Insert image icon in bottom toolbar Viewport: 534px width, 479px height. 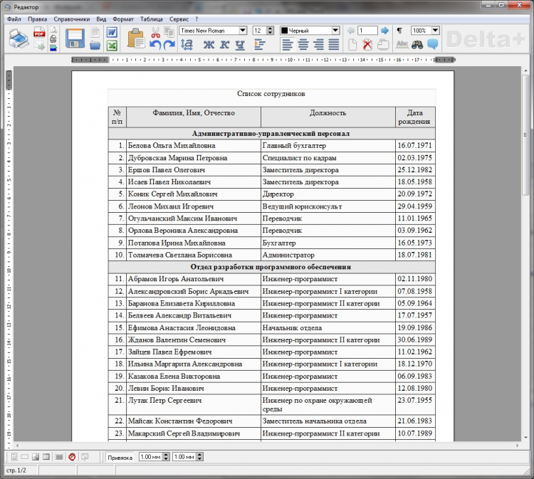(x=36, y=457)
